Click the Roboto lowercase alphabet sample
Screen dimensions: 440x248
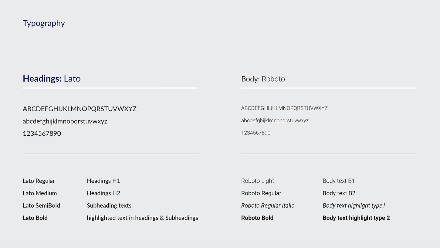[275, 121]
